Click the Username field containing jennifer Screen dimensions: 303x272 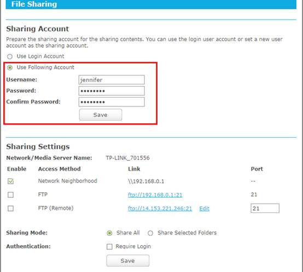pos(112,80)
